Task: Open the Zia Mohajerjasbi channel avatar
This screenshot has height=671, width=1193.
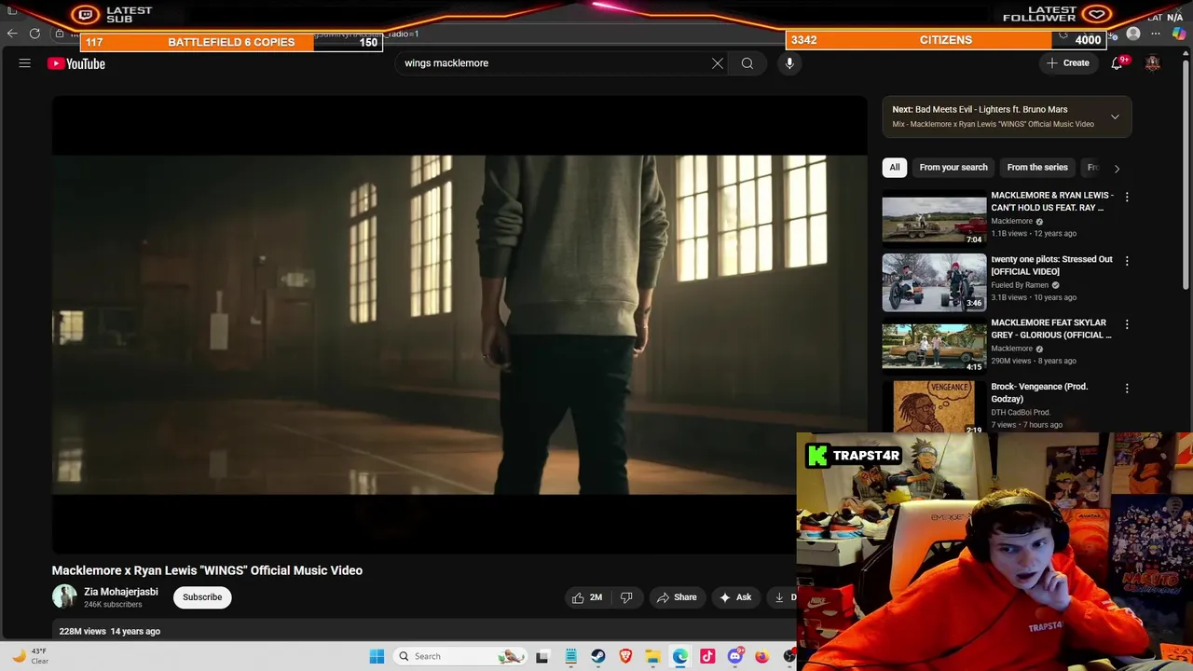Action: pos(64,597)
